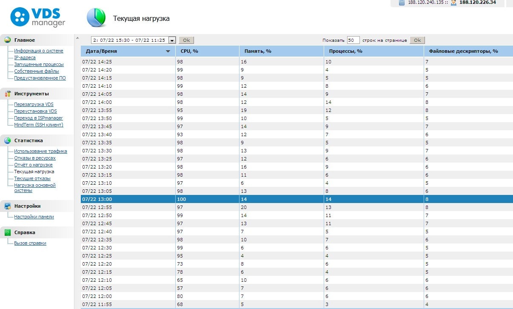Viewport: 513px width, 309px height.
Task: Click the server icon near 188.120.240.135
Action: pos(402,3)
